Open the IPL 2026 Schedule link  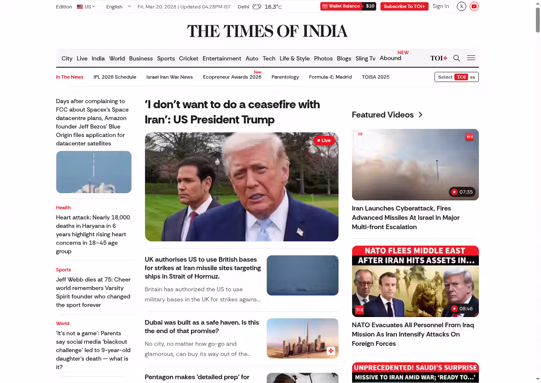[x=115, y=77]
